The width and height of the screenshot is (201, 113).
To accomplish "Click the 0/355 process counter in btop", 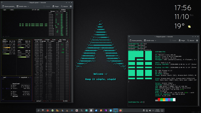I will 65,101.
